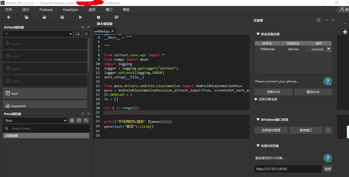Click the magnifier icon in Poco search
This screenshot has width=349, height=177.
(x=6, y=128)
